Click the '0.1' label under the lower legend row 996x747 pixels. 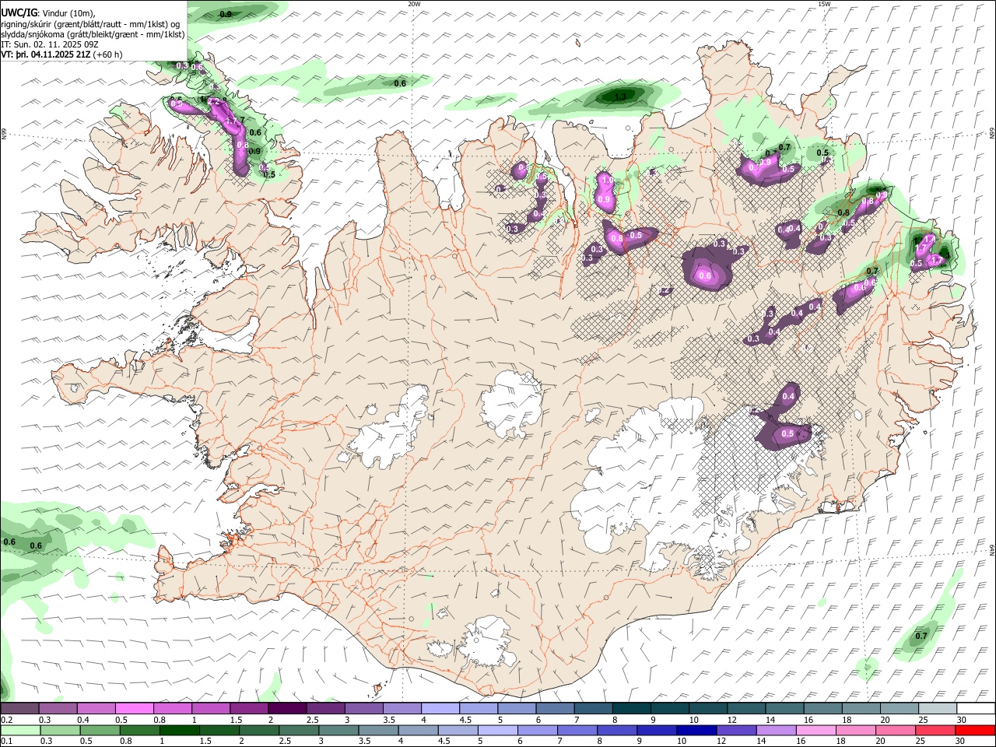click(x=6, y=741)
